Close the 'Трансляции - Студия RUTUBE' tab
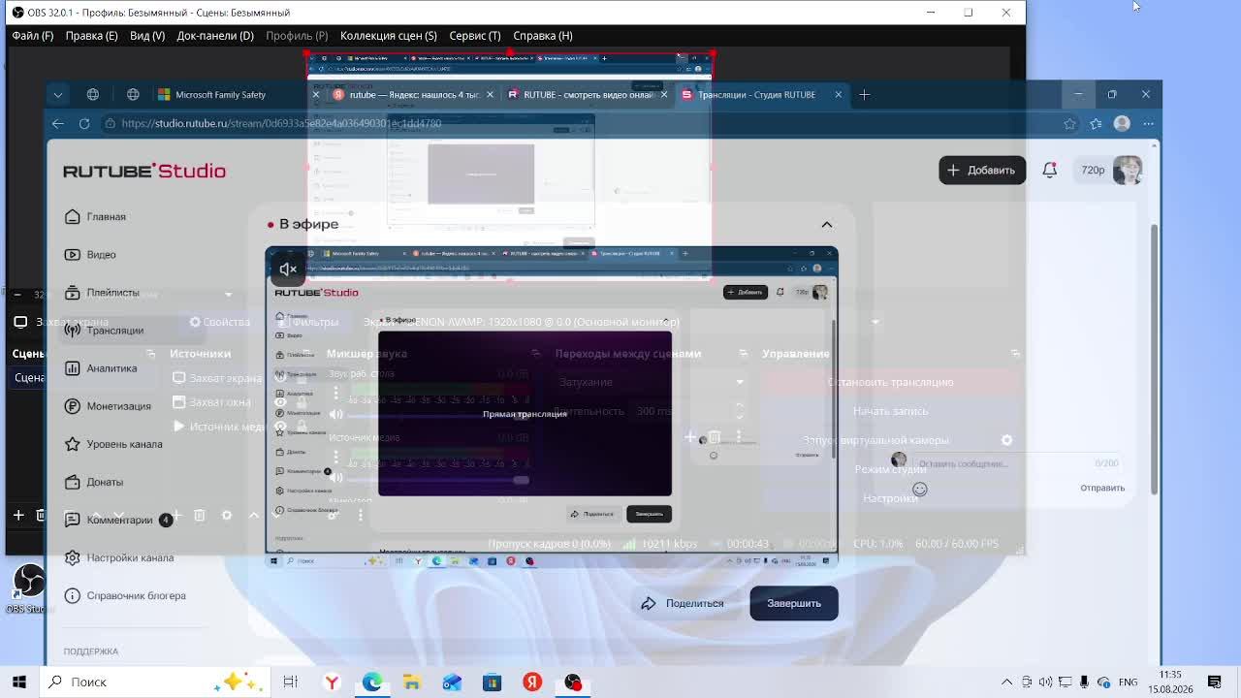Screen dimensions: 1241x698 [838, 94]
